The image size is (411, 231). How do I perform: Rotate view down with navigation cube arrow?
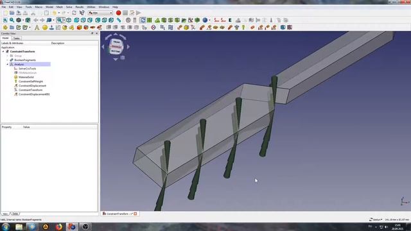click(116, 59)
